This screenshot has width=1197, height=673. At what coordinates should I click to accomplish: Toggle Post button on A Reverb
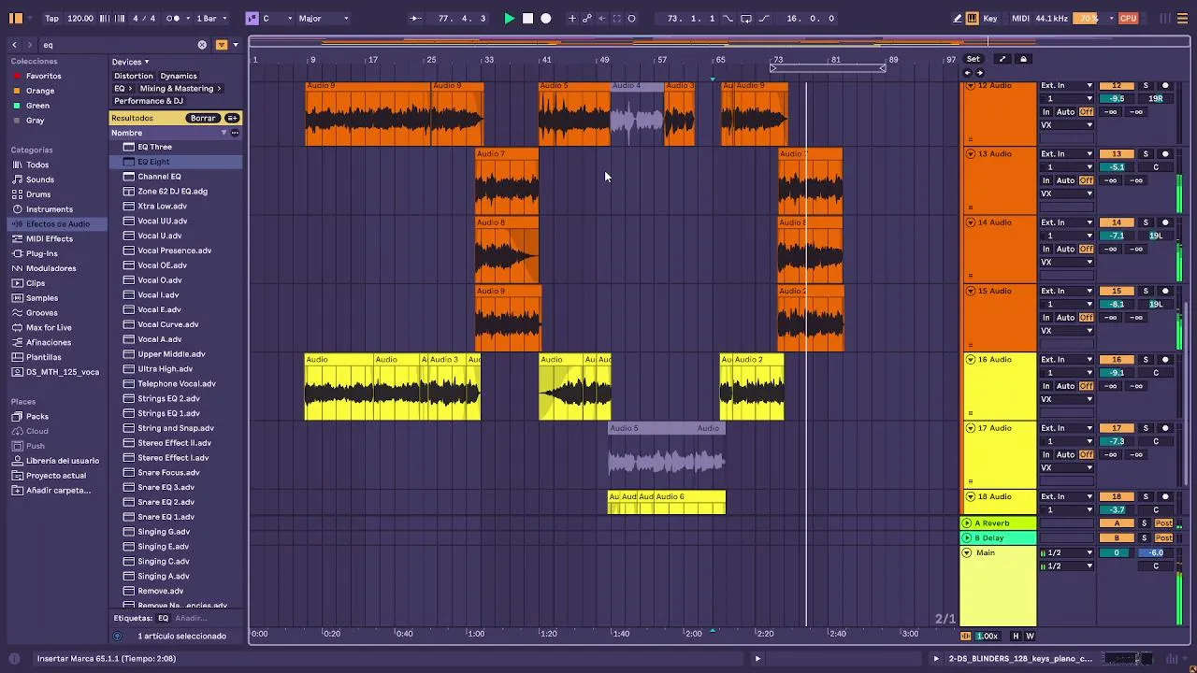pos(1164,523)
